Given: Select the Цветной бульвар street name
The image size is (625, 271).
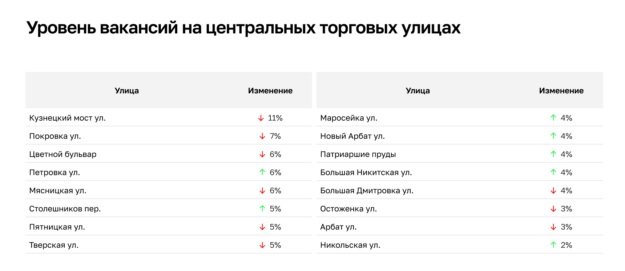Looking at the screenshot, I should [63, 154].
